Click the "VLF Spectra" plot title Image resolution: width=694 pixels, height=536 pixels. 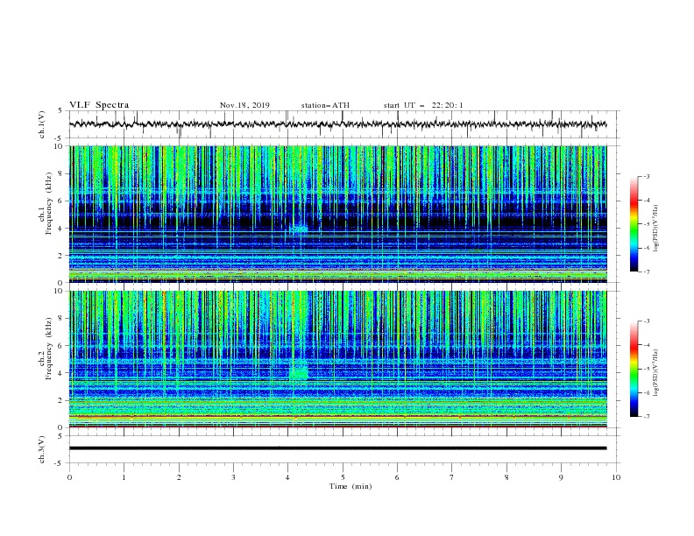(x=99, y=105)
